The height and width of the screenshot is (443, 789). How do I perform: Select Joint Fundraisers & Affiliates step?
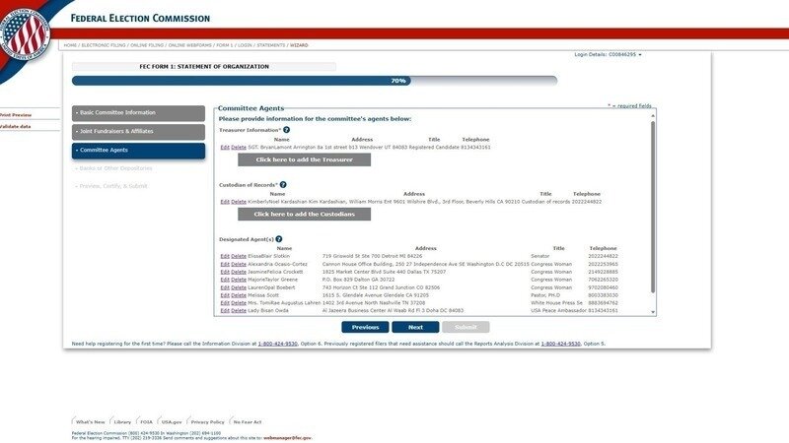coord(138,132)
